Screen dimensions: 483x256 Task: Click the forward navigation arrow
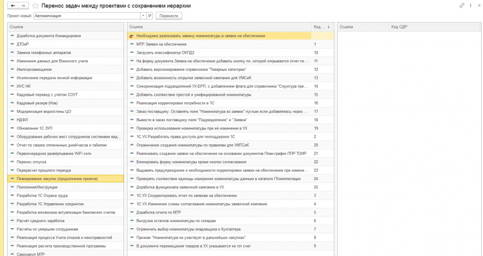[24, 6]
